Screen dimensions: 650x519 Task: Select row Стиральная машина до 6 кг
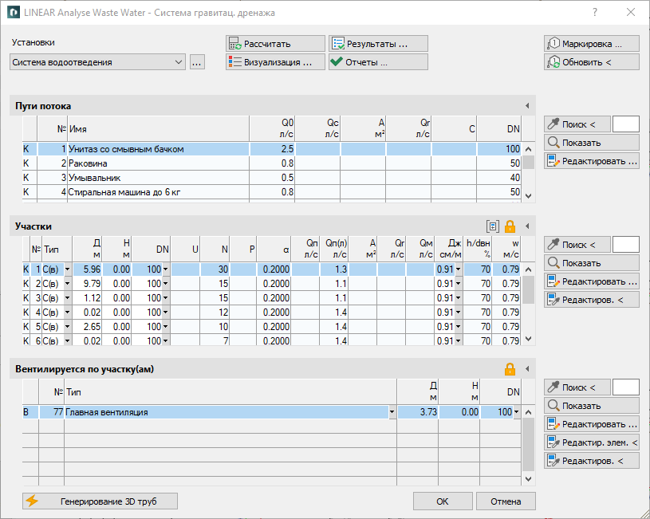tap(271, 192)
